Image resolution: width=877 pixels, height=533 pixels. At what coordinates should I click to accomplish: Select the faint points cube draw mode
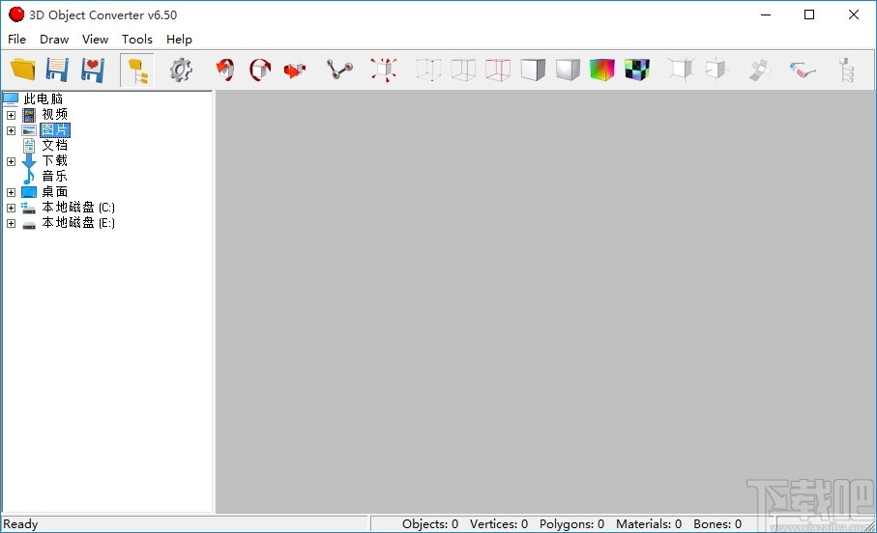428,70
